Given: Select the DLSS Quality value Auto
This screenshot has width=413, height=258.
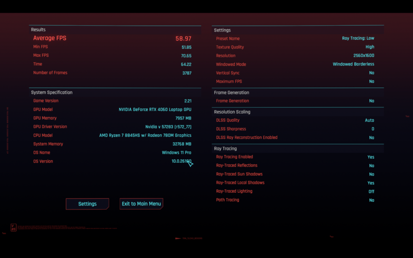Looking at the screenshot, I should pos(369,120).
